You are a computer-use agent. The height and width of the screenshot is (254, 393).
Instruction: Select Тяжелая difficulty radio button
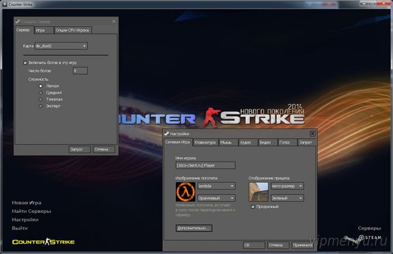40,99
